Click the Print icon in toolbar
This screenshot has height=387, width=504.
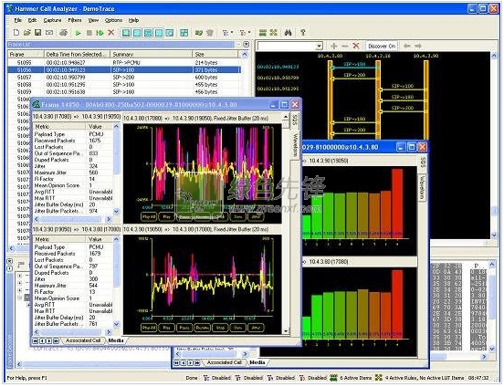pyautogui.click(x=63, y=33)
